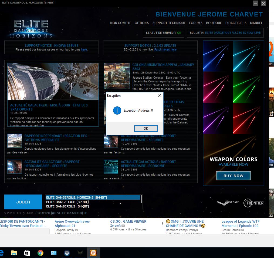Click the Colonia Migration thumbnail image

tap(117, 76)
